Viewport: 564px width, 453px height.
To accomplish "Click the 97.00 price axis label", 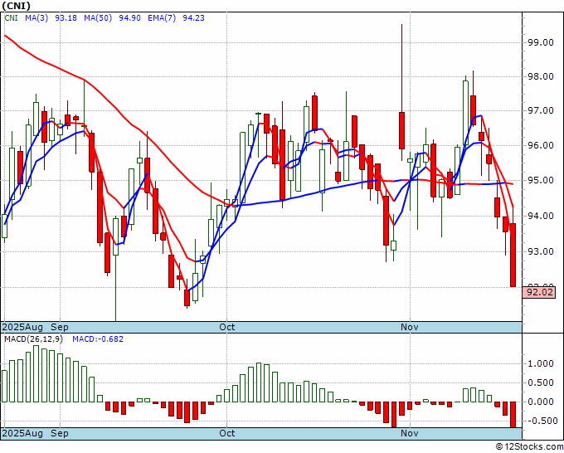I will [x=540, y=111].
